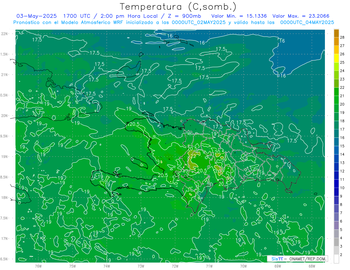Viewport: 350px width, 270px height.
Task: Click the '69W' longitude axis label
Action: (278, 266)
